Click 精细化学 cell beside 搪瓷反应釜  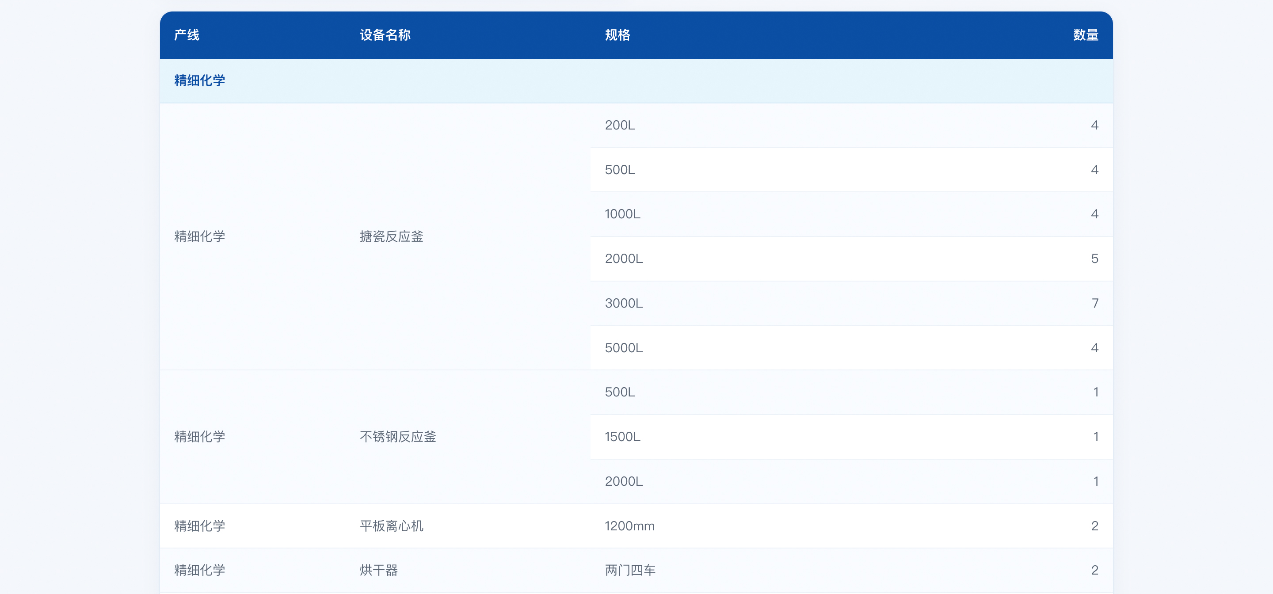click(200, 236)
